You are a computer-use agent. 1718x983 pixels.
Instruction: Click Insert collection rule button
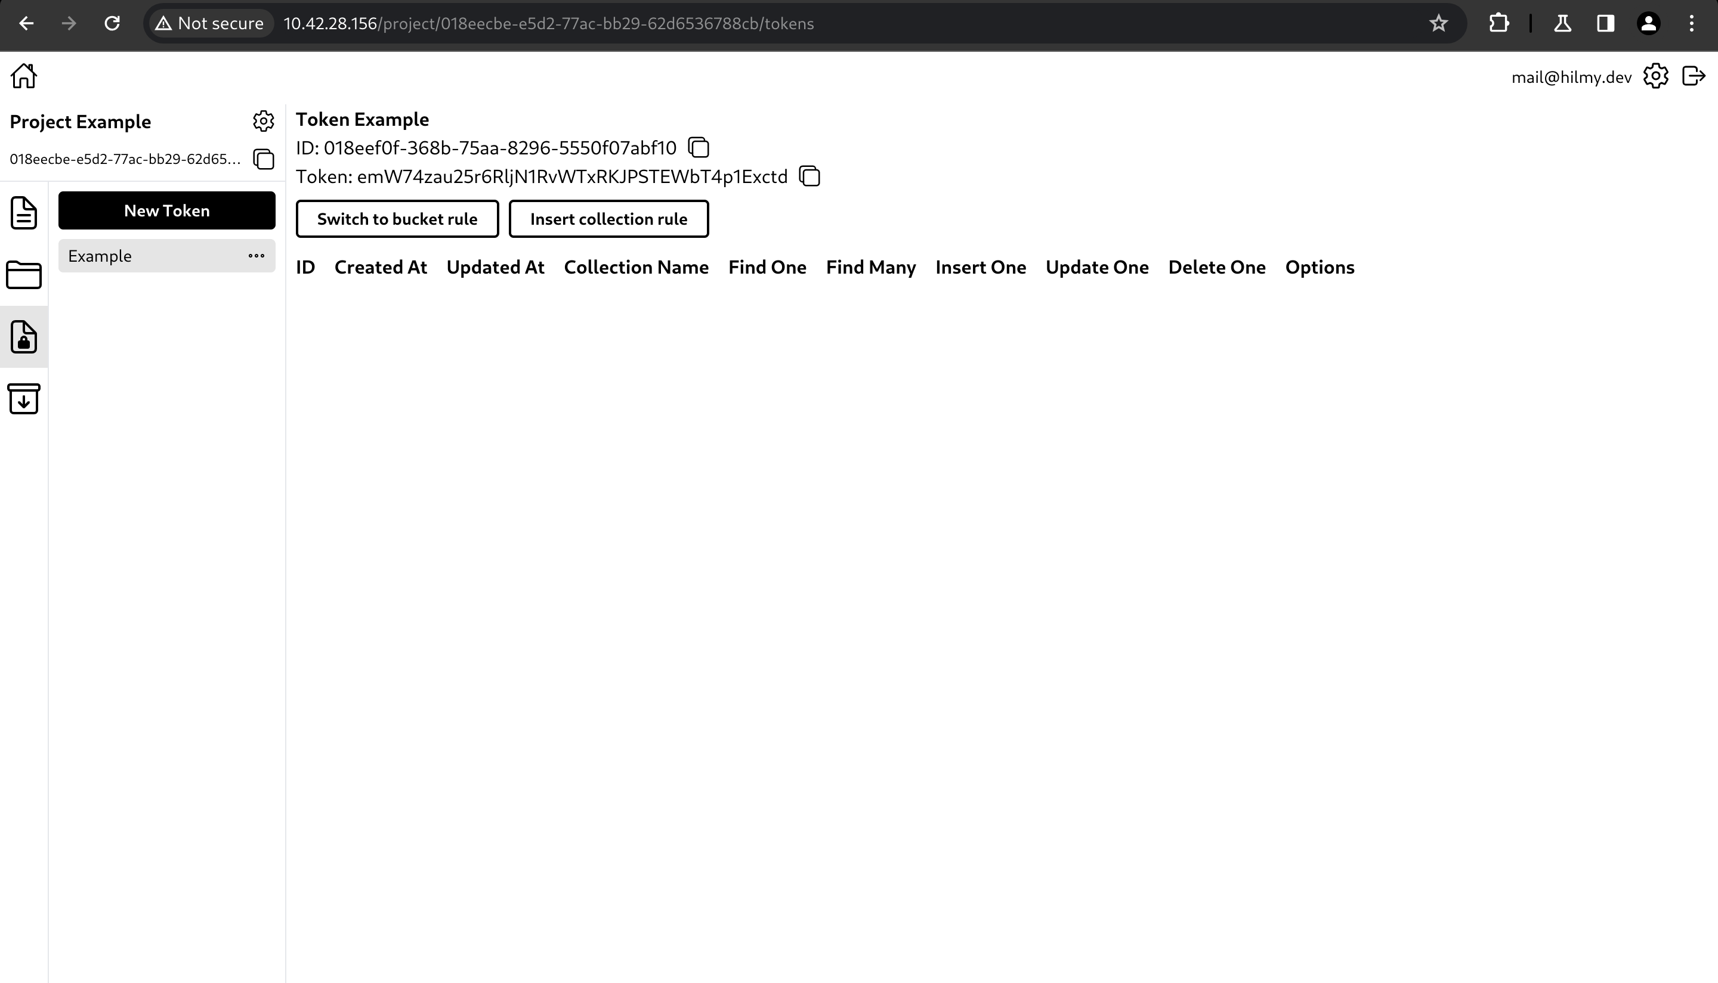coord(608,219)
